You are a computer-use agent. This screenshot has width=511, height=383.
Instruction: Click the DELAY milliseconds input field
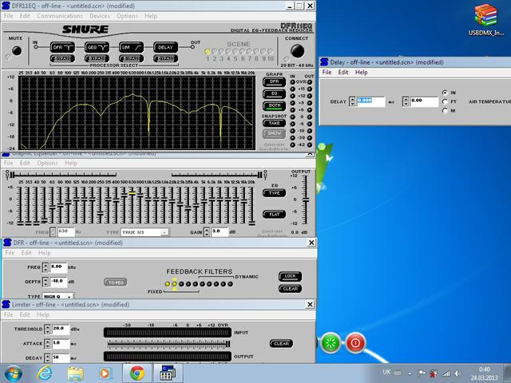(x=370, y=101)
